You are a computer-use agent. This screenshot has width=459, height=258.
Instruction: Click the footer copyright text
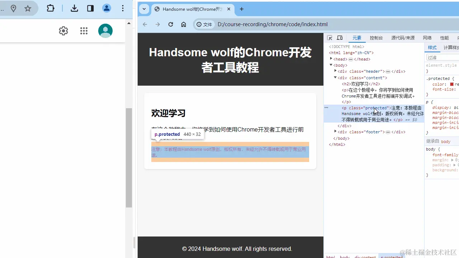tap(237, 249)
